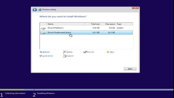Click the 11.2 GB total size cell

(x=96, y=32)
